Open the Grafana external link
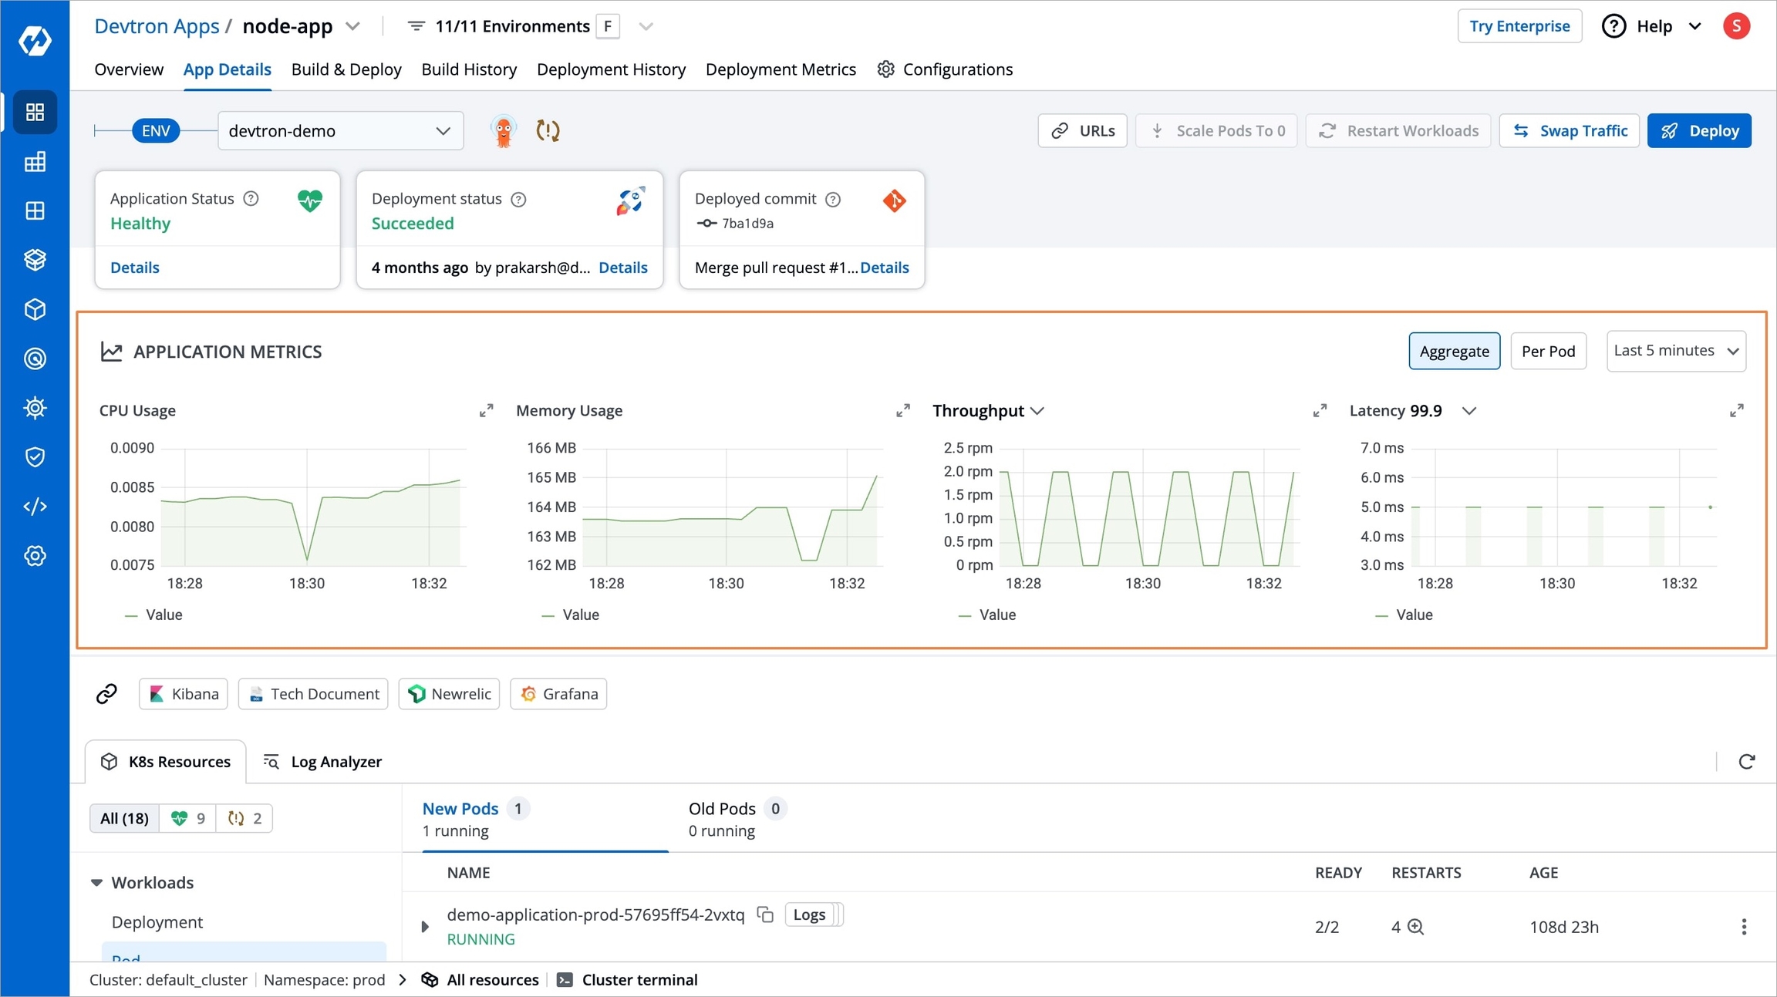The width and height of the screenshot is (1777, 997). [558, 694]
